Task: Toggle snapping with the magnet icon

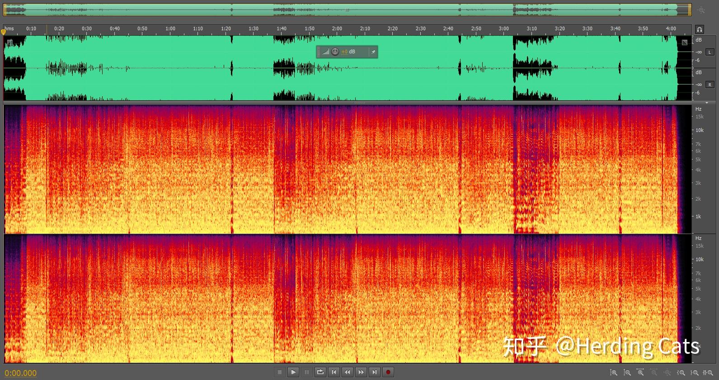Action: click(700, 29)
